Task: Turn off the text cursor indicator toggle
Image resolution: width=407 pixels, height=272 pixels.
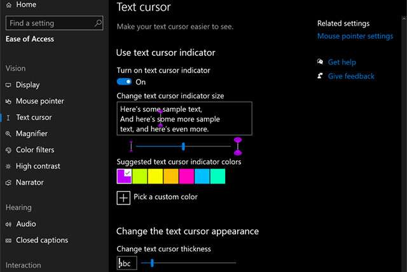Action: coord(125,82)
